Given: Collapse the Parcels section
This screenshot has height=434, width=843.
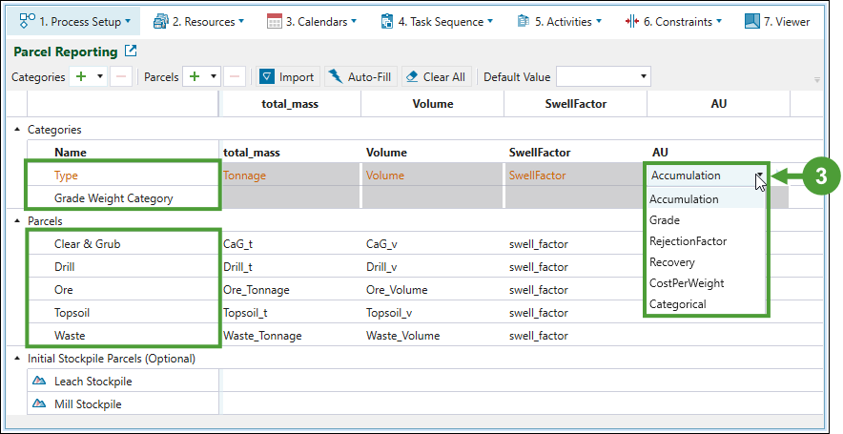Looking at the screenshot, I should pyautogui.click(x=18, y=221).
